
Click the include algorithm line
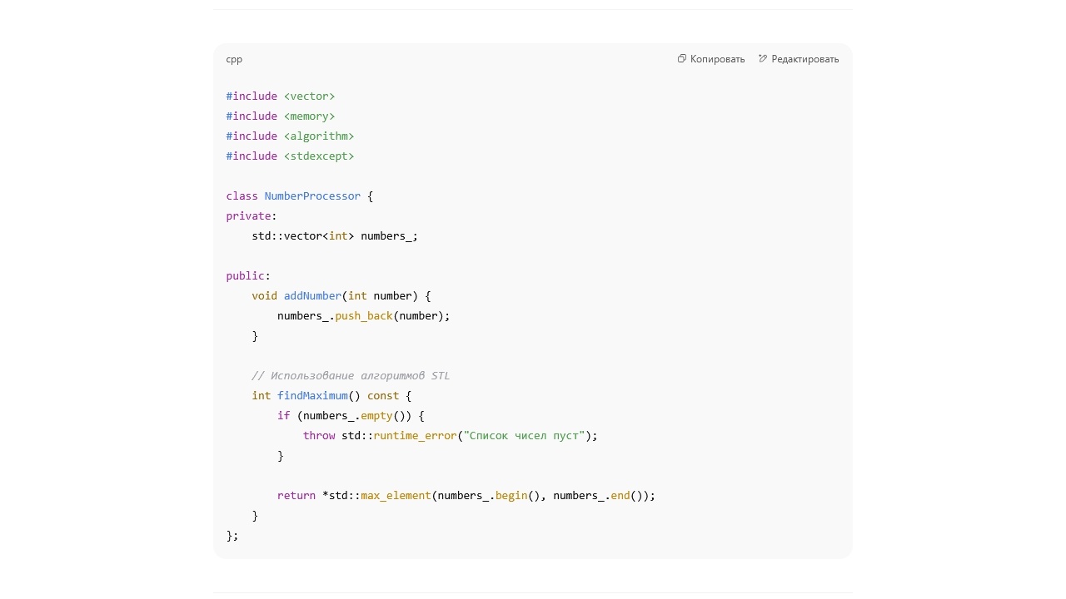(x=290, y=136)
